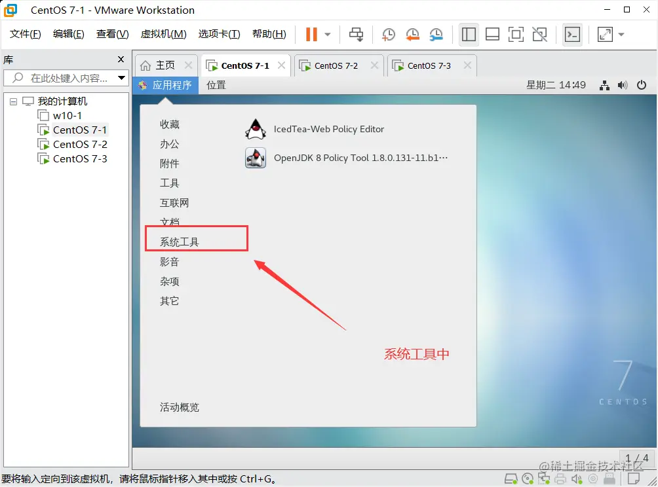Click the library search input field
This screenshot has height=487, width=658.
66,78
